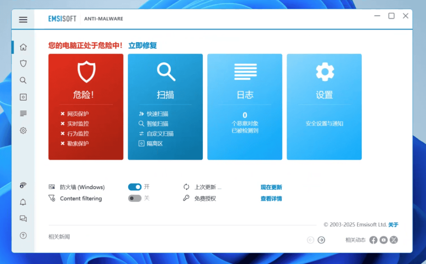Click the large gear on 设置 tile
The width and height of the screenshot is (426, 264).
coord(325,71)
